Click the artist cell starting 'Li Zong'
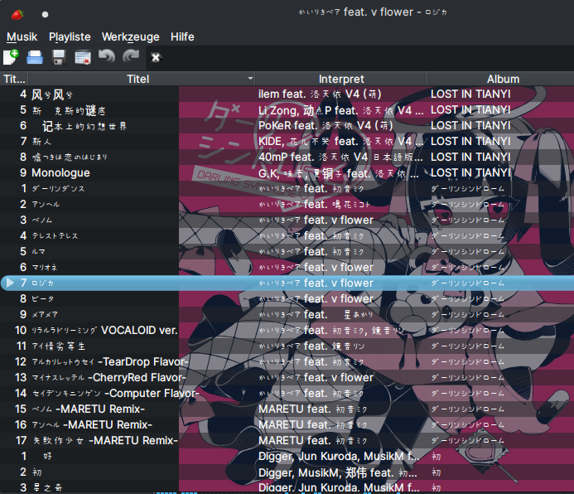 [x=340, y=110]
